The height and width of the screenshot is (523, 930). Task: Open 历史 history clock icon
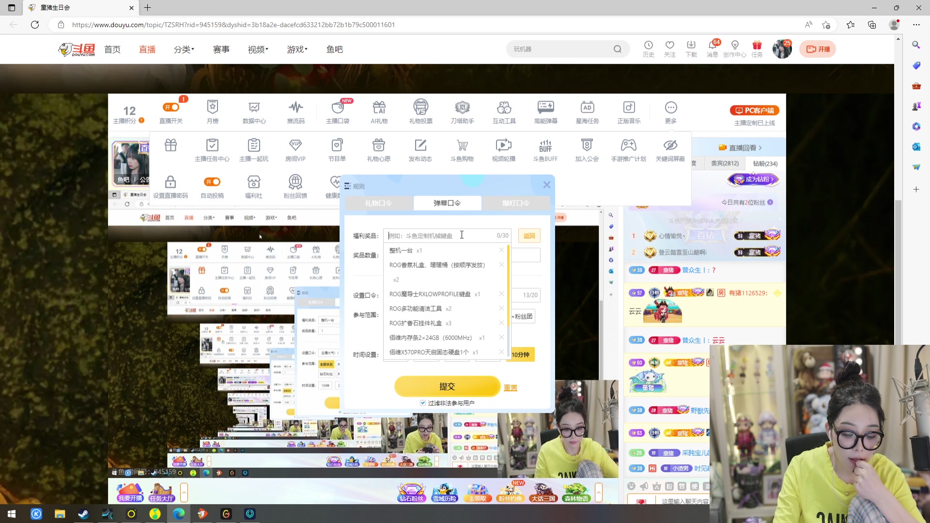[649, 48]
